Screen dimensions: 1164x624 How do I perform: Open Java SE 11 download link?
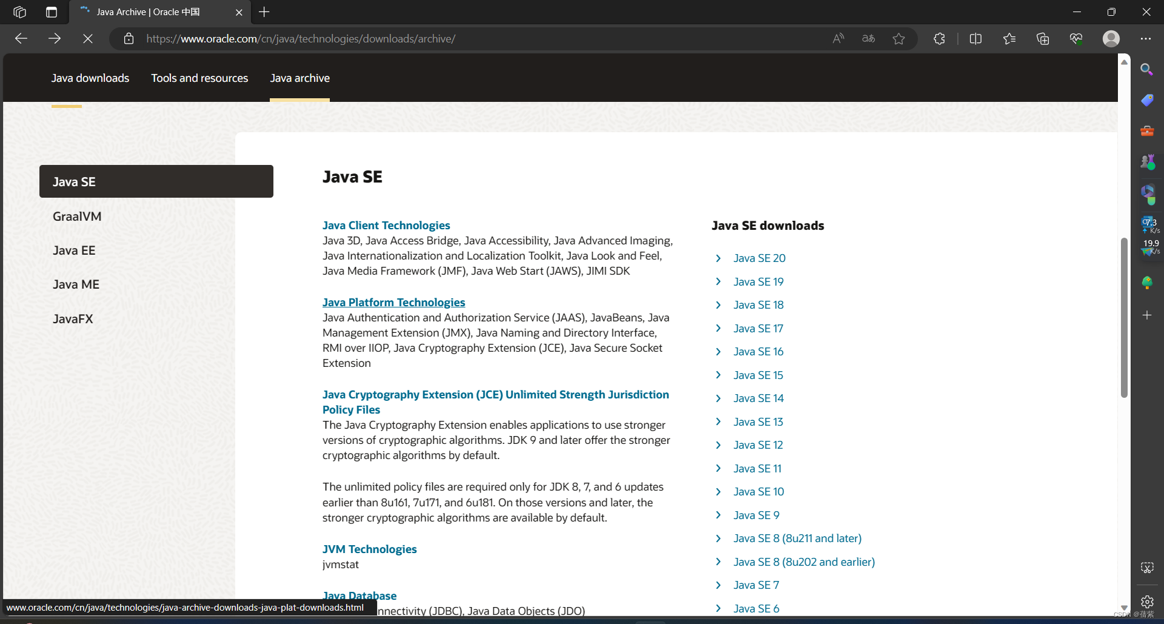coord(757,469)
